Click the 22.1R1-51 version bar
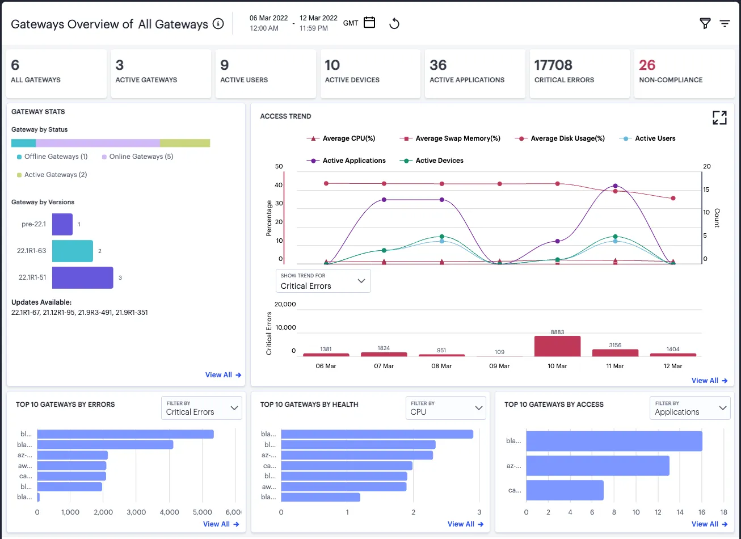741x539 pixels. (x=83, y=277)
